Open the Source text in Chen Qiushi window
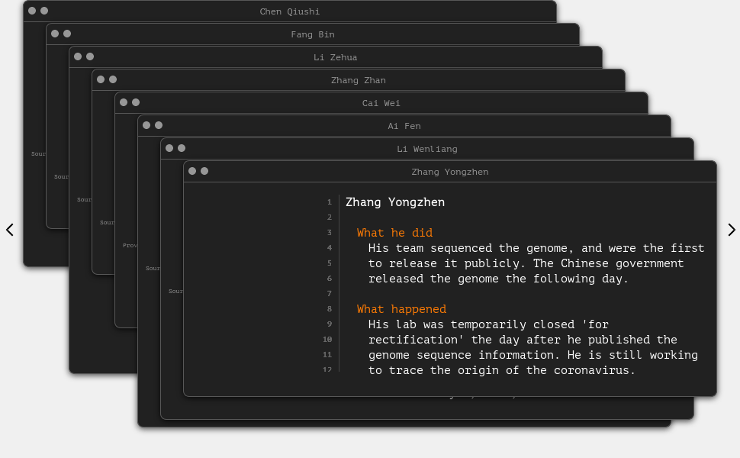 (38, 154)
